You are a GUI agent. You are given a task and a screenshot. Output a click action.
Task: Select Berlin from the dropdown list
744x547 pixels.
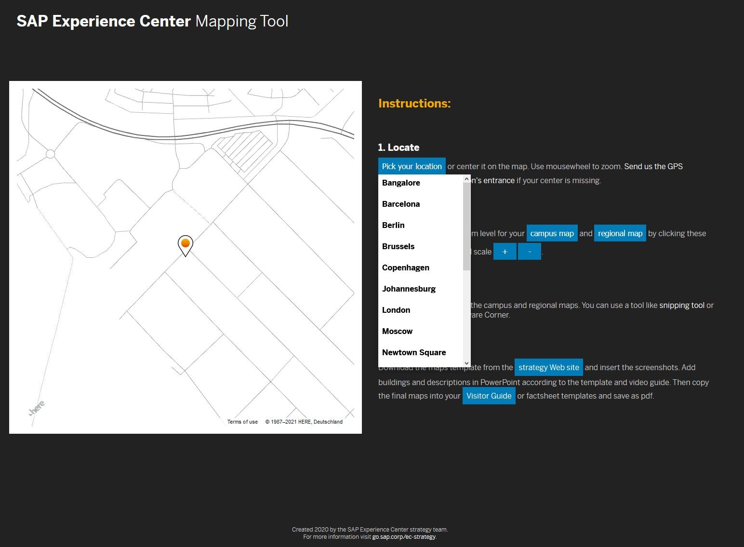coord(421,225)
